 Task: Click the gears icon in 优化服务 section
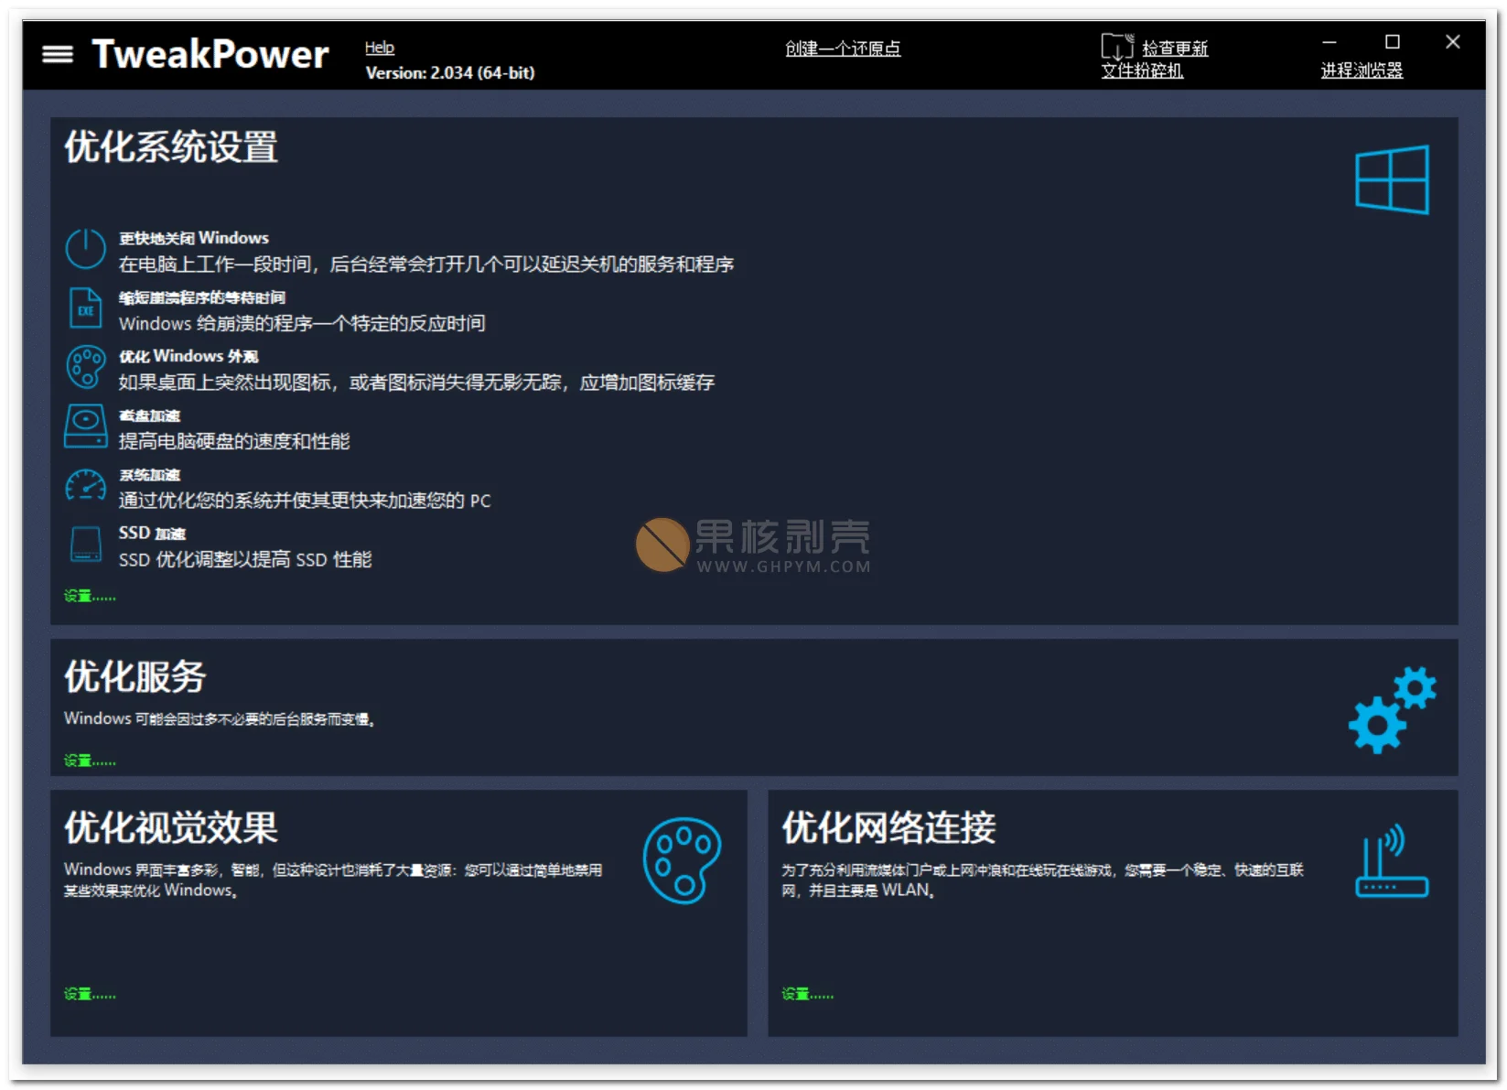pos(1393,712)
